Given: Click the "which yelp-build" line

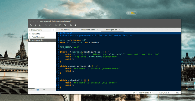Looking at the screenshot, I should click(74, 80).
